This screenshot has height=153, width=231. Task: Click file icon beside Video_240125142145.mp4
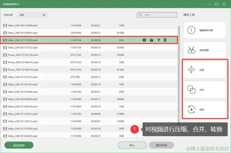pos(5,85)
